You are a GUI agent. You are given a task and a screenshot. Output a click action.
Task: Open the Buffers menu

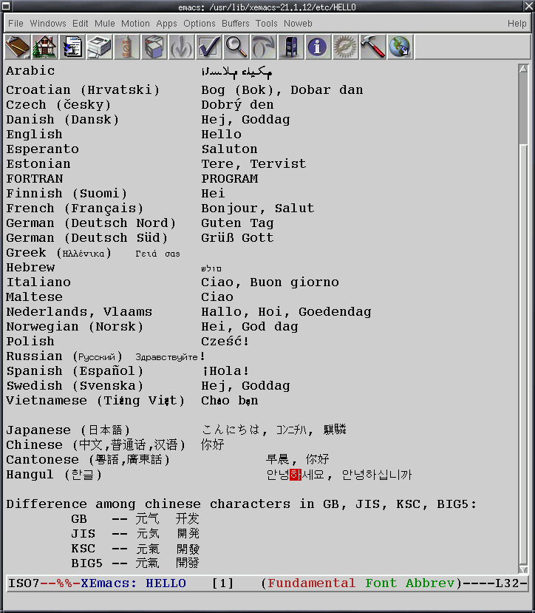235,24
